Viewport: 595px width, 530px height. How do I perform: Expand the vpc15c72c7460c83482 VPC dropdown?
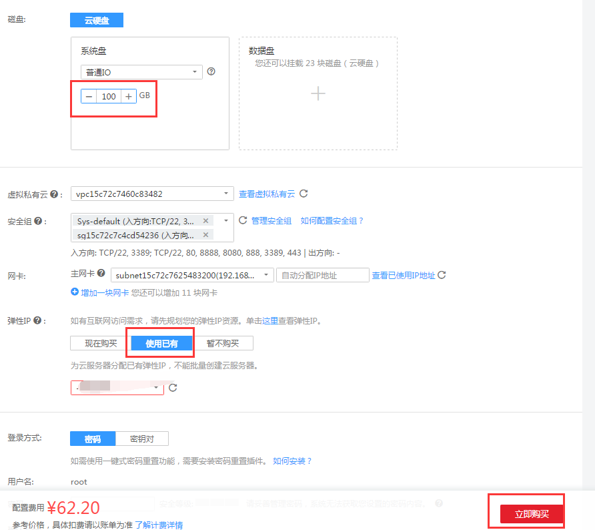coord(152,194)
